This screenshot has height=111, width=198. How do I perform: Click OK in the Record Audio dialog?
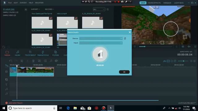(x=124, y=72)
